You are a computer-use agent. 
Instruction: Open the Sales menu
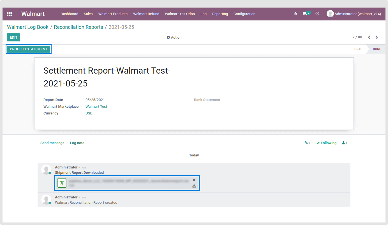[x=88, y=14]
